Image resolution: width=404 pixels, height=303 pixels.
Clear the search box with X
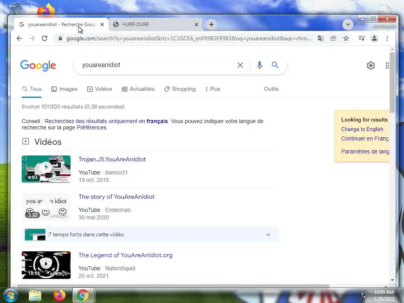pyautogui.click(x=240, y=65)
